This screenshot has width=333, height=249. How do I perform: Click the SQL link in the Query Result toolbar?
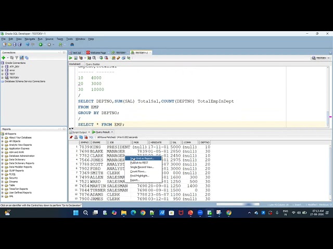click(91, 137)
